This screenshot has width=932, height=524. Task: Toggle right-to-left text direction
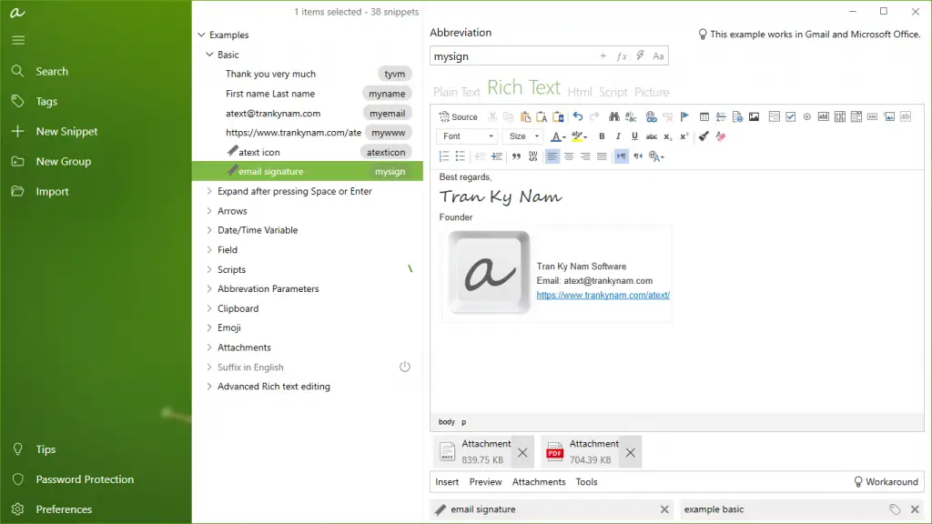638,156
